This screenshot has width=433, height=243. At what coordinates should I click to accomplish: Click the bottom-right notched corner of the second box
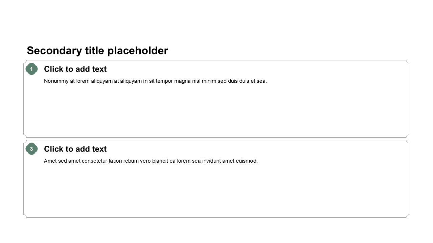point(408,216)
